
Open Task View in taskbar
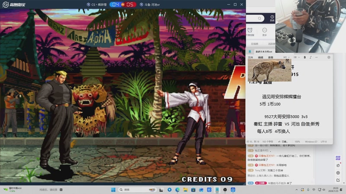(161, 190)
